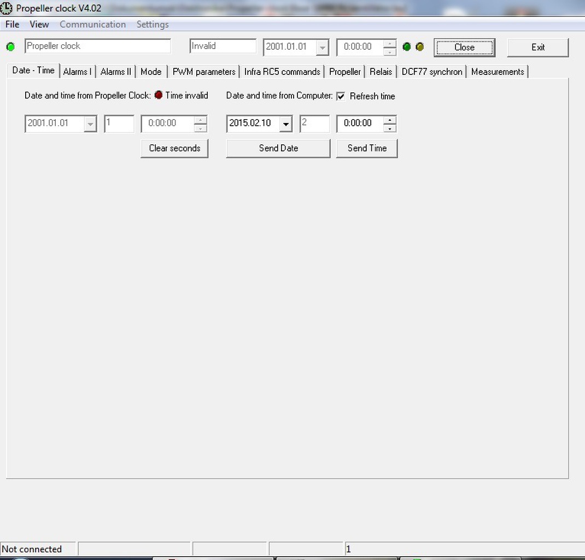This screenshot has height=560, width=585.
Task: Click the Exit button
Action: (538, 48)
